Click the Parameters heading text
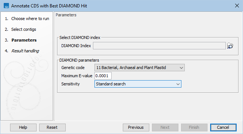The width and height of the screenshot is (243, 134). (66, 15)
